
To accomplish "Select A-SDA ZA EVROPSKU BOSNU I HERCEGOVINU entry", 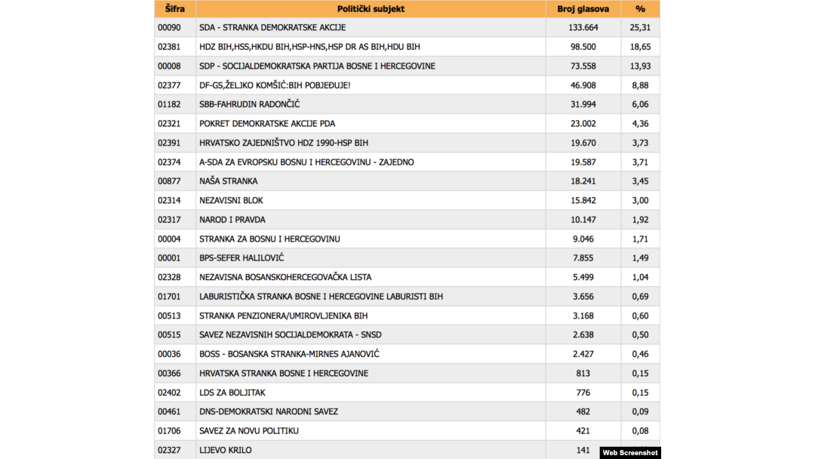I will 306,162.
